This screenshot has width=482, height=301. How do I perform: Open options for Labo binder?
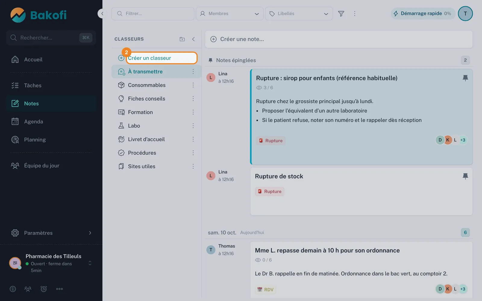[x=193, y=126]
